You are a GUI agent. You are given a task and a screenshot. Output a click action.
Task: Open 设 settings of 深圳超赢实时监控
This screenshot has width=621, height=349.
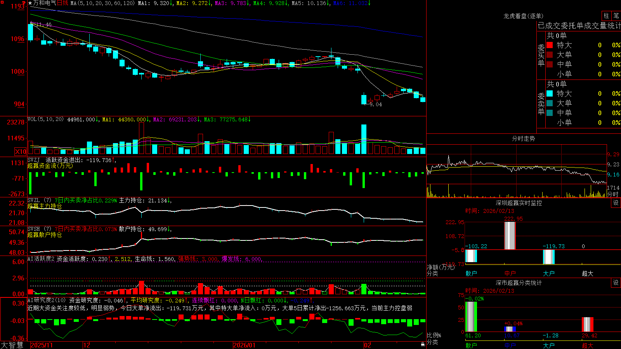tap(616, 203)
